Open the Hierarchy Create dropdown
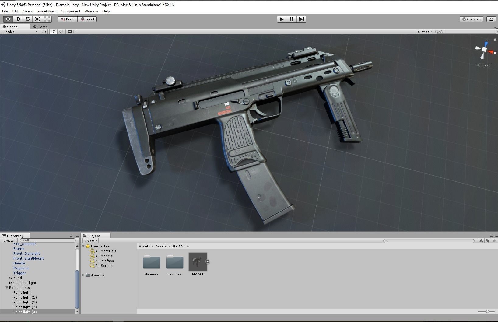498x322 pixels. [10, 240]
